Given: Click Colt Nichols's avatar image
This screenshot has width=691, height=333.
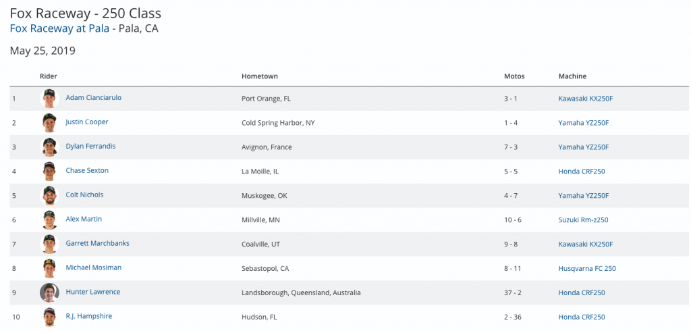Looking at the screenshot, I should (x=49, y=196).
